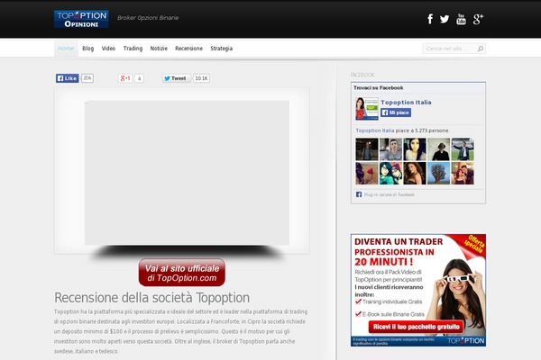The image size is (541, 360).
Task: Click the search magnifier icon
Action: pos(481,49)
